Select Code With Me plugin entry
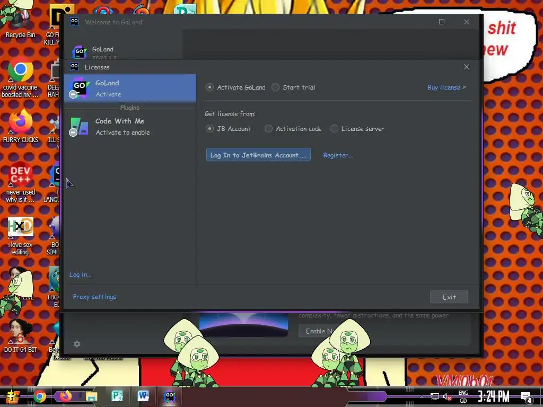Viewport: 543px width, 407px height. [x=130, y=126]
